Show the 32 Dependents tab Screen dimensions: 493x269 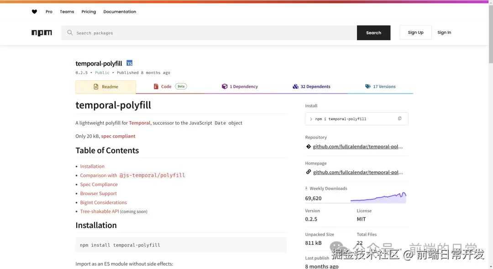311,87
